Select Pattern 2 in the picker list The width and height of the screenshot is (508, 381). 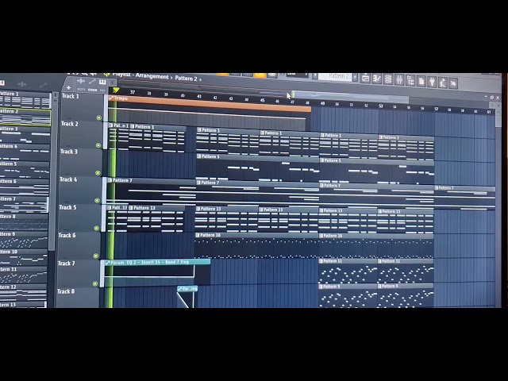click(x=25, y=117)
